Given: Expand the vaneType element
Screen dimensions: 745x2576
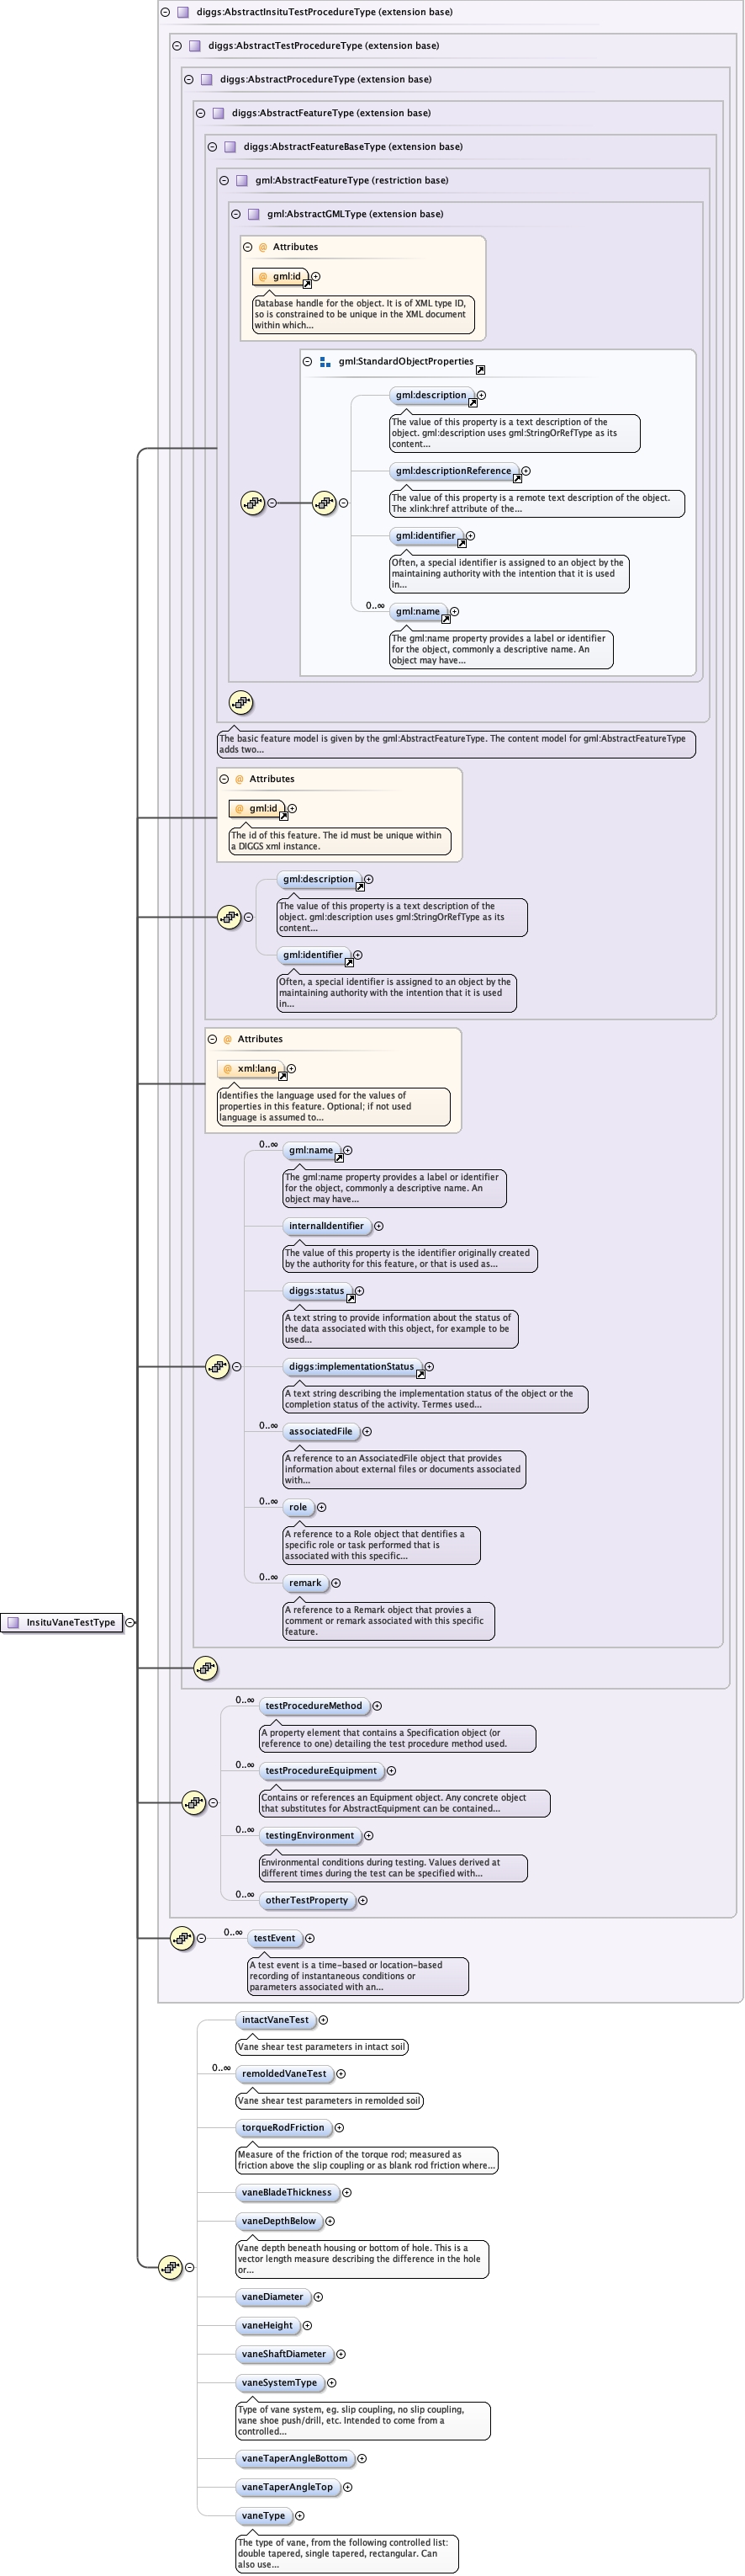Looking at the screenshot, I should [x=299, y=2515].
